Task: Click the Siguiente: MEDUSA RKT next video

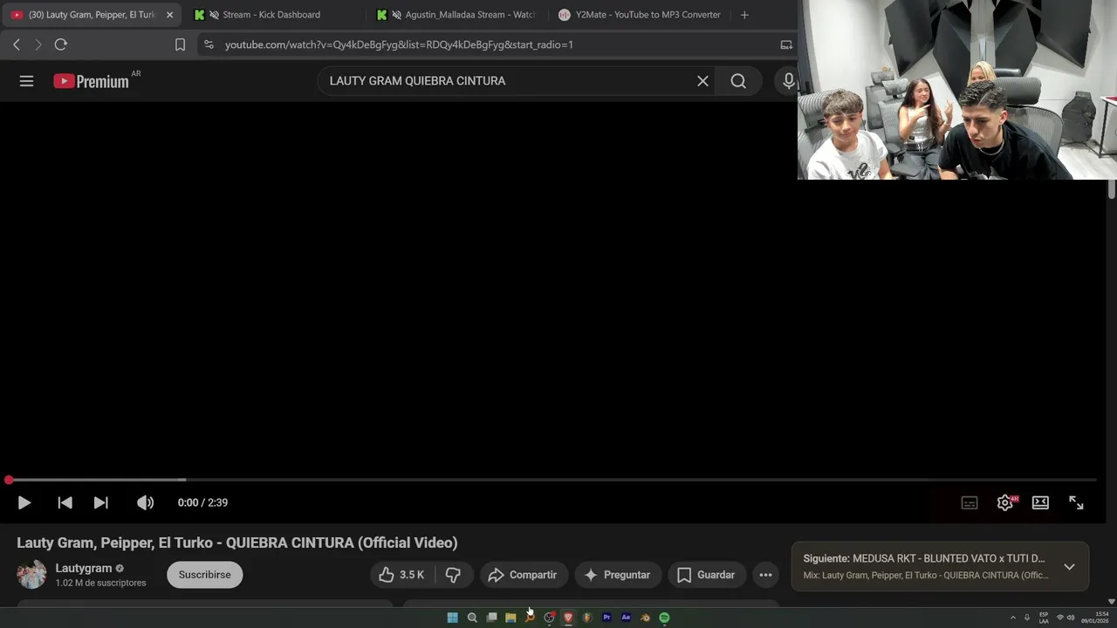Action: [924, 558]
